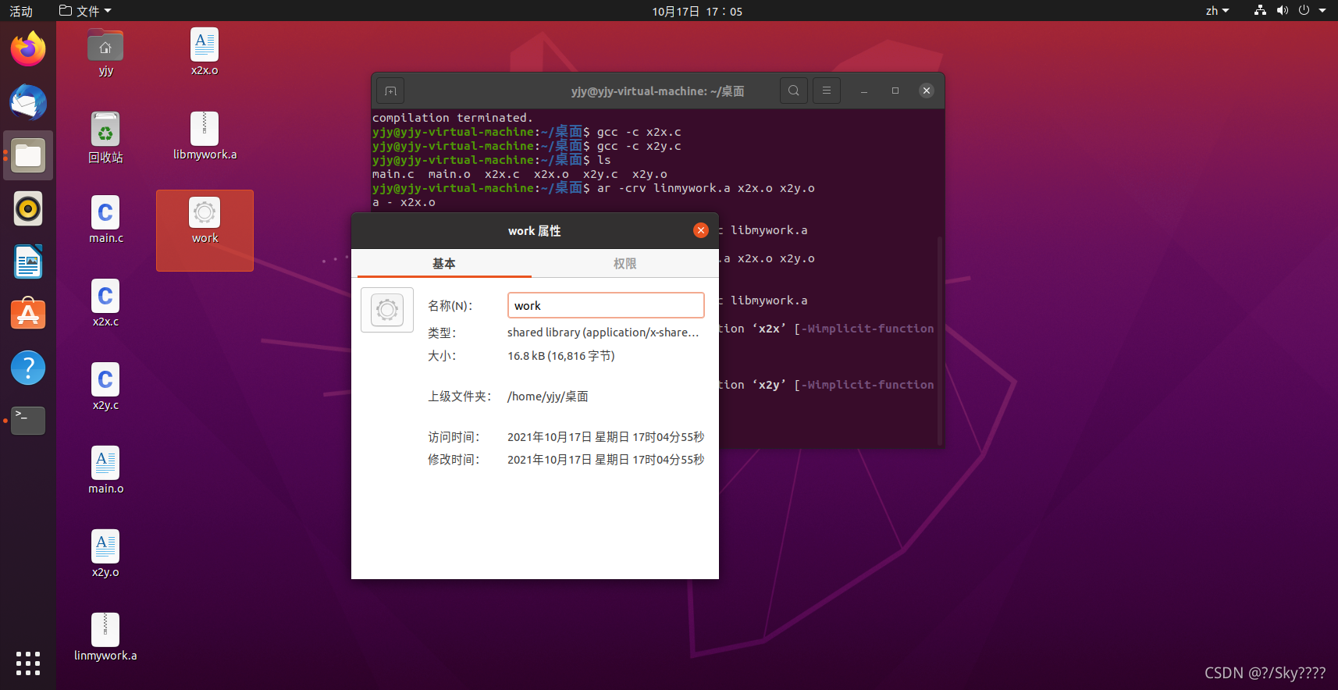Click the terminal search icon
The height and width of the screenshot is (690, 1338).
coord(794,91)
